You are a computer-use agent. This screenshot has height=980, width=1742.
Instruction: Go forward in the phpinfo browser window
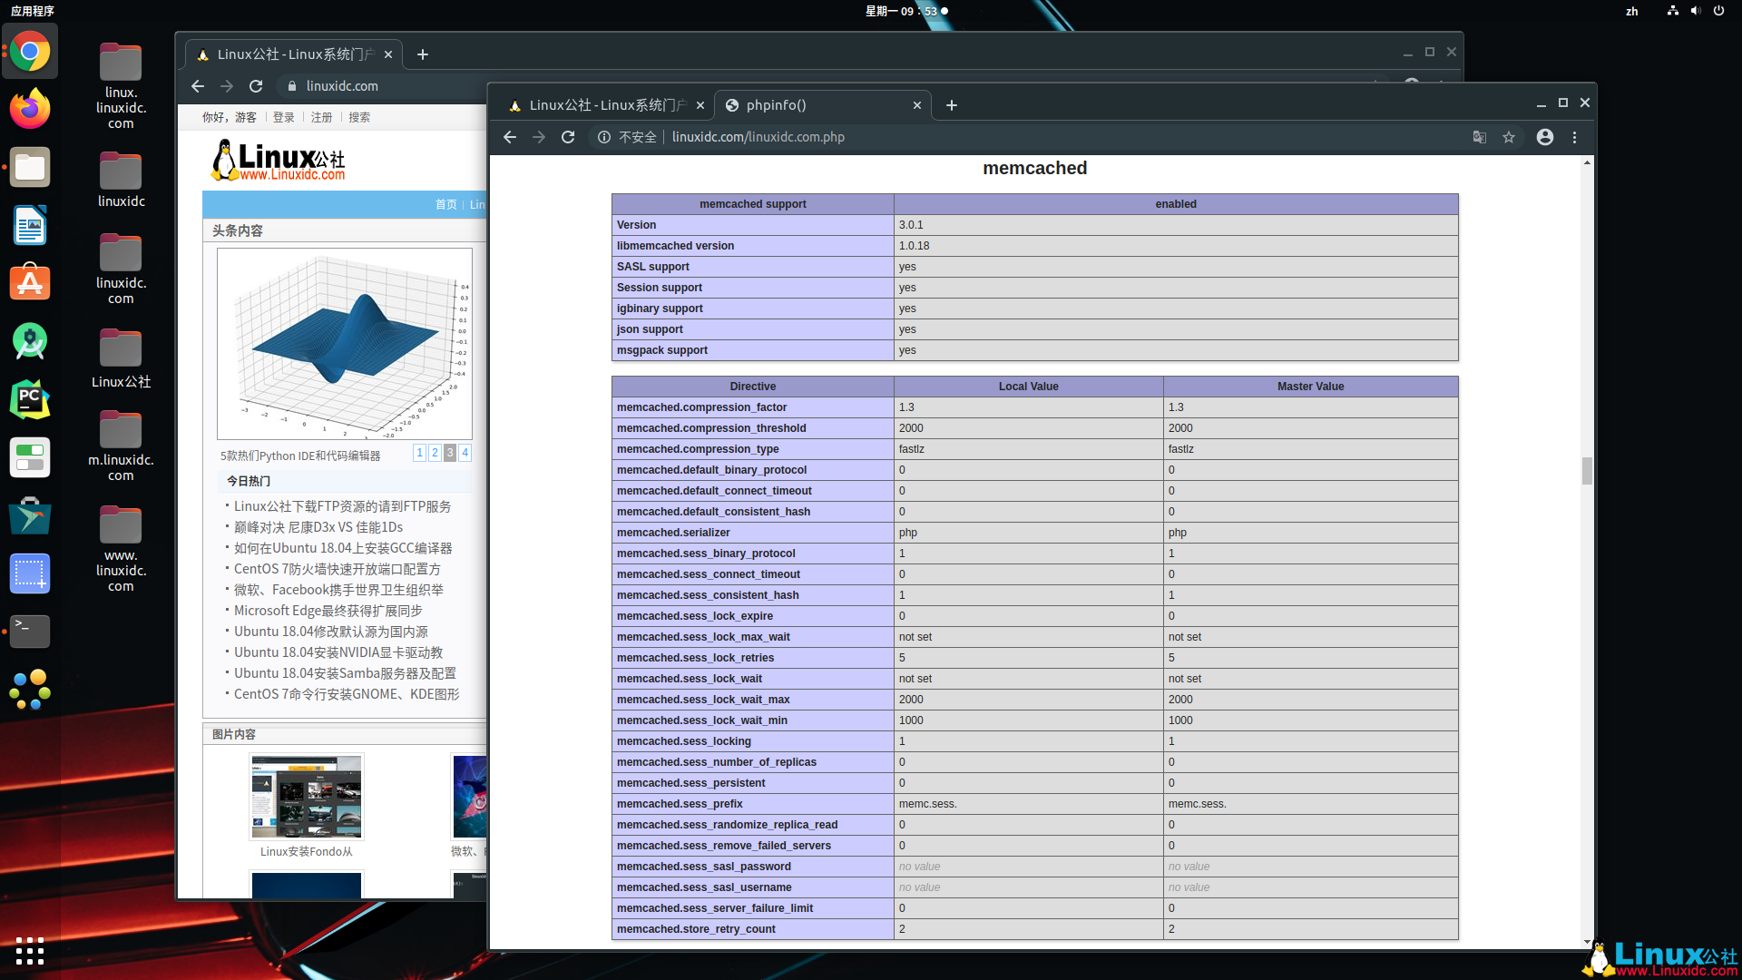539,137
